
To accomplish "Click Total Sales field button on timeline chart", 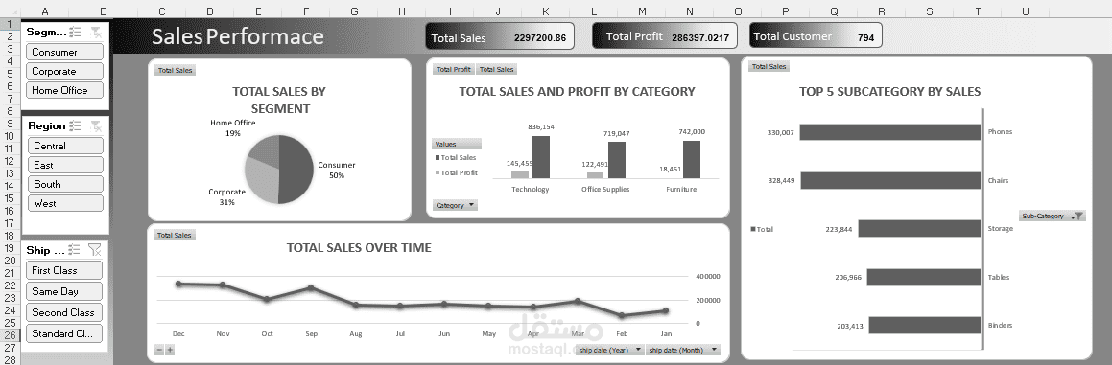I will 175,236.
